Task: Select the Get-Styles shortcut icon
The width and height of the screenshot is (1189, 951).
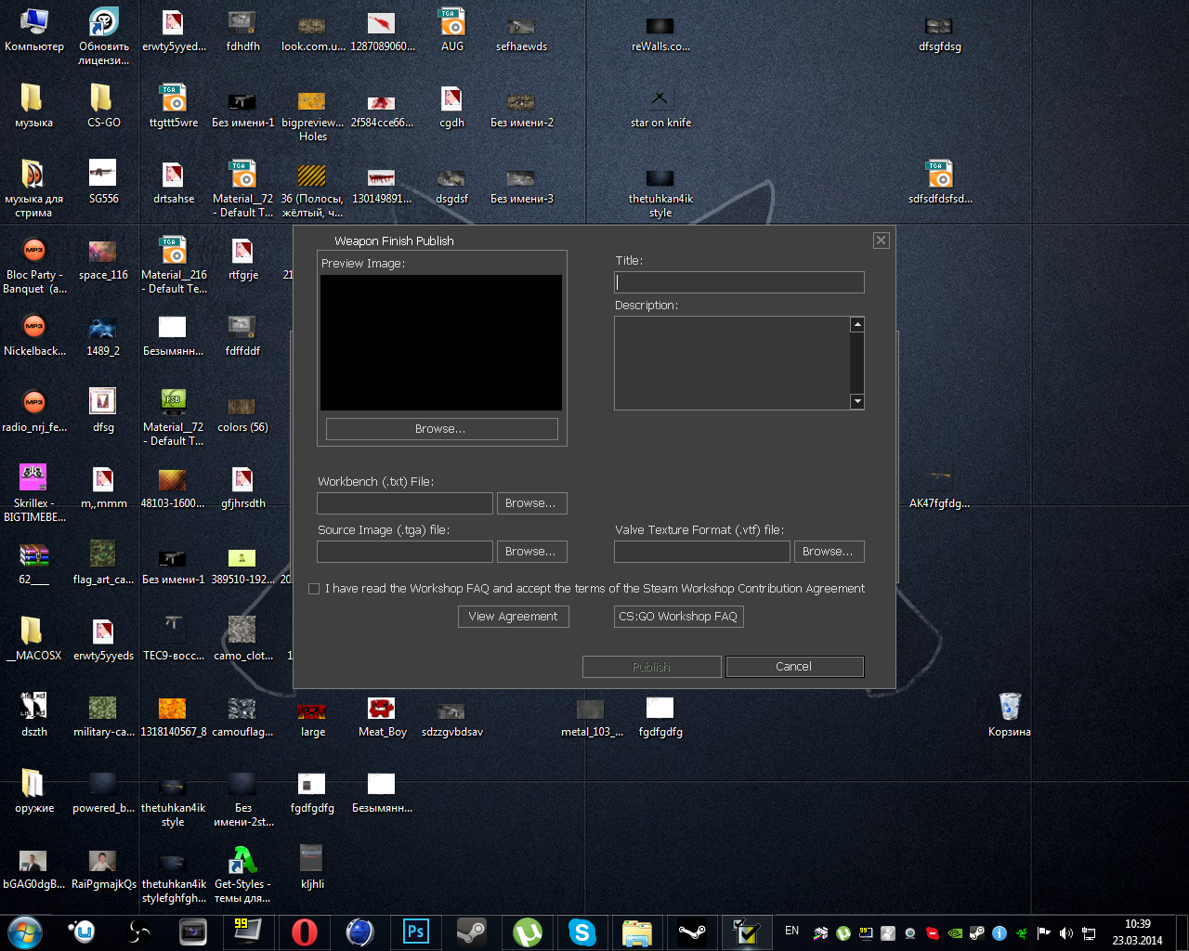Action: click(242, 874)
